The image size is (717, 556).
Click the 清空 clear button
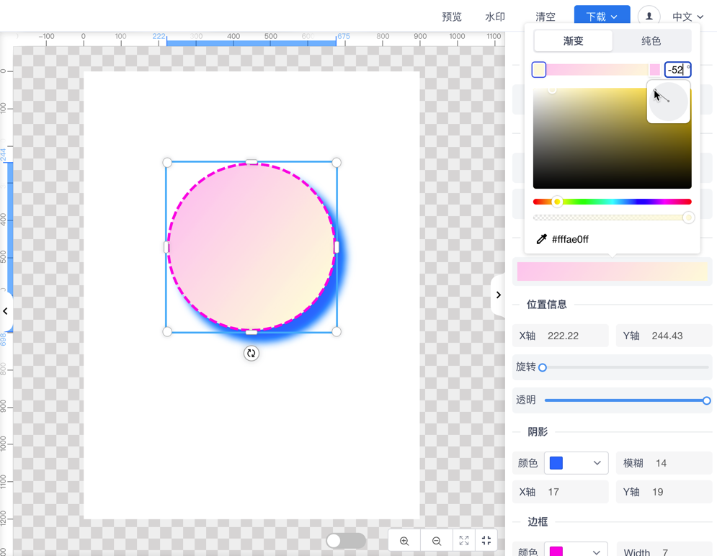[x=545, y=17]
